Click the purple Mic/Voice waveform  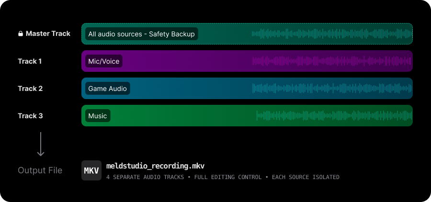[331, 61]
